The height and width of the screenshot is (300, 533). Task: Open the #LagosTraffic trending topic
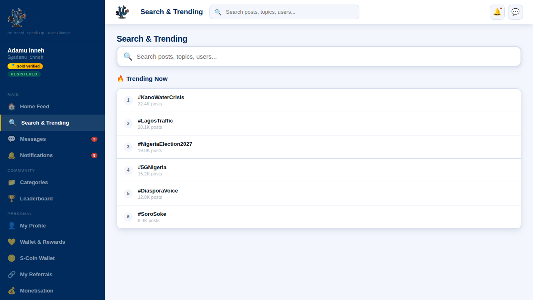pos(319,124)
